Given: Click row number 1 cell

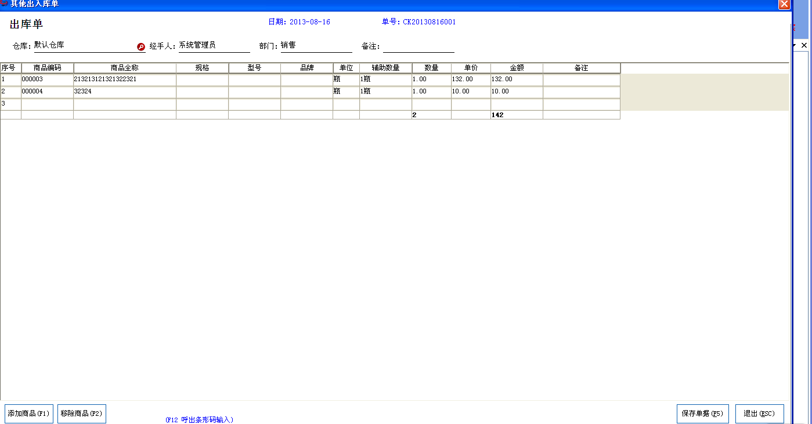Looking at the screenshot, I should click(10, 79).
